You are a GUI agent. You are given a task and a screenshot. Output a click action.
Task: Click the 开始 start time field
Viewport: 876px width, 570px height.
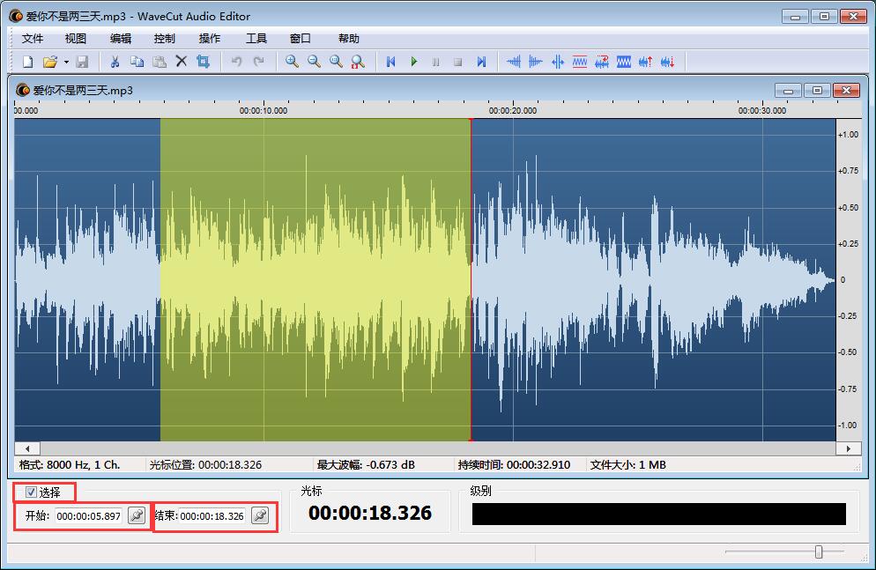(x=89, y=516)
